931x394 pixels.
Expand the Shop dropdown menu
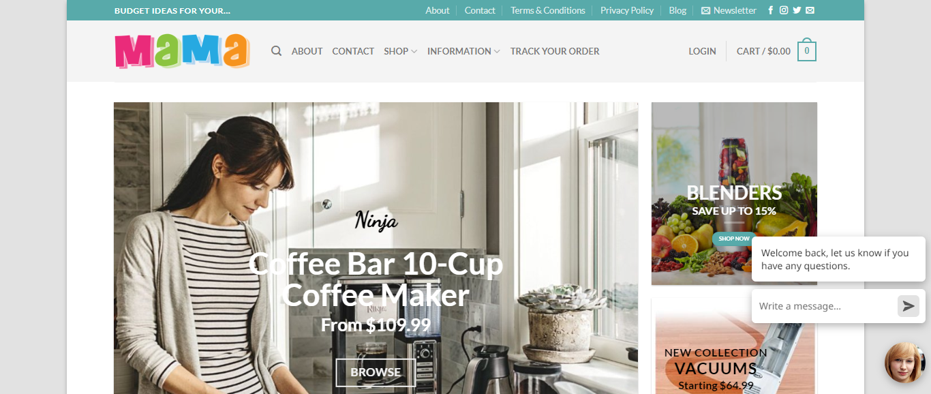[x=400, y=51]
